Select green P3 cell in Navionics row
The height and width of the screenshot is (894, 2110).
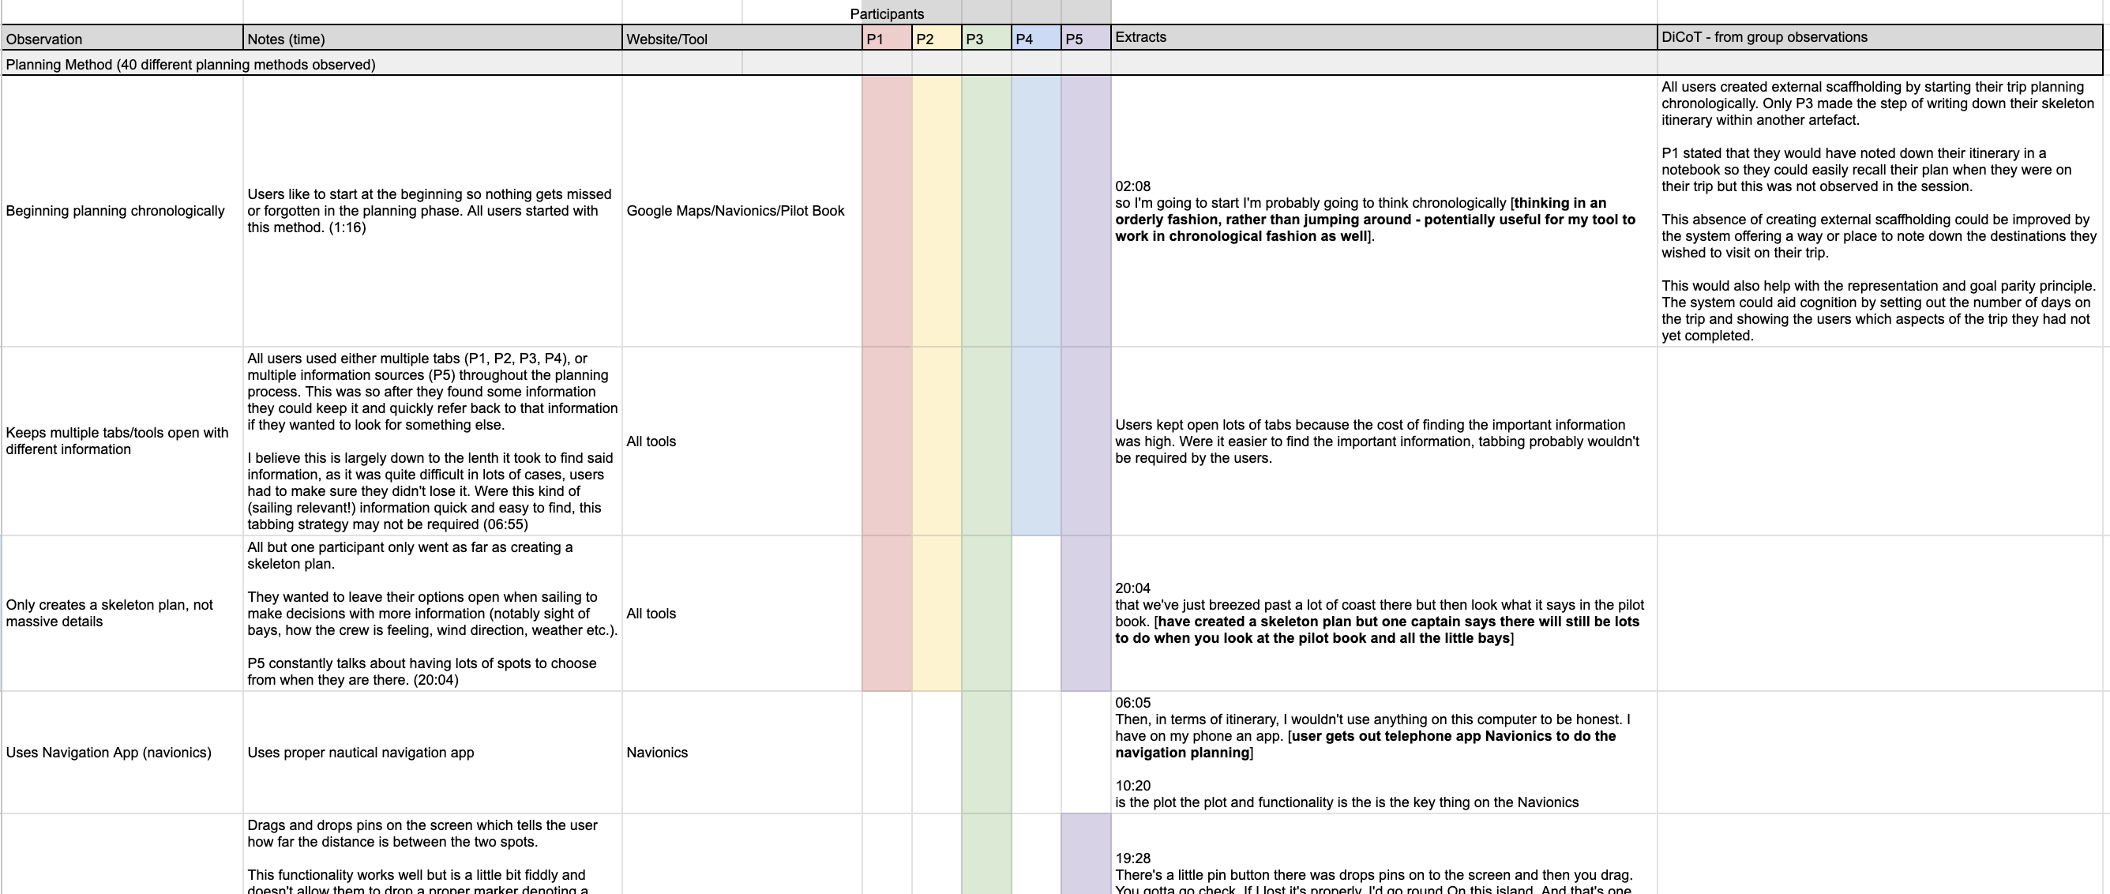click(x=987, y=753)
